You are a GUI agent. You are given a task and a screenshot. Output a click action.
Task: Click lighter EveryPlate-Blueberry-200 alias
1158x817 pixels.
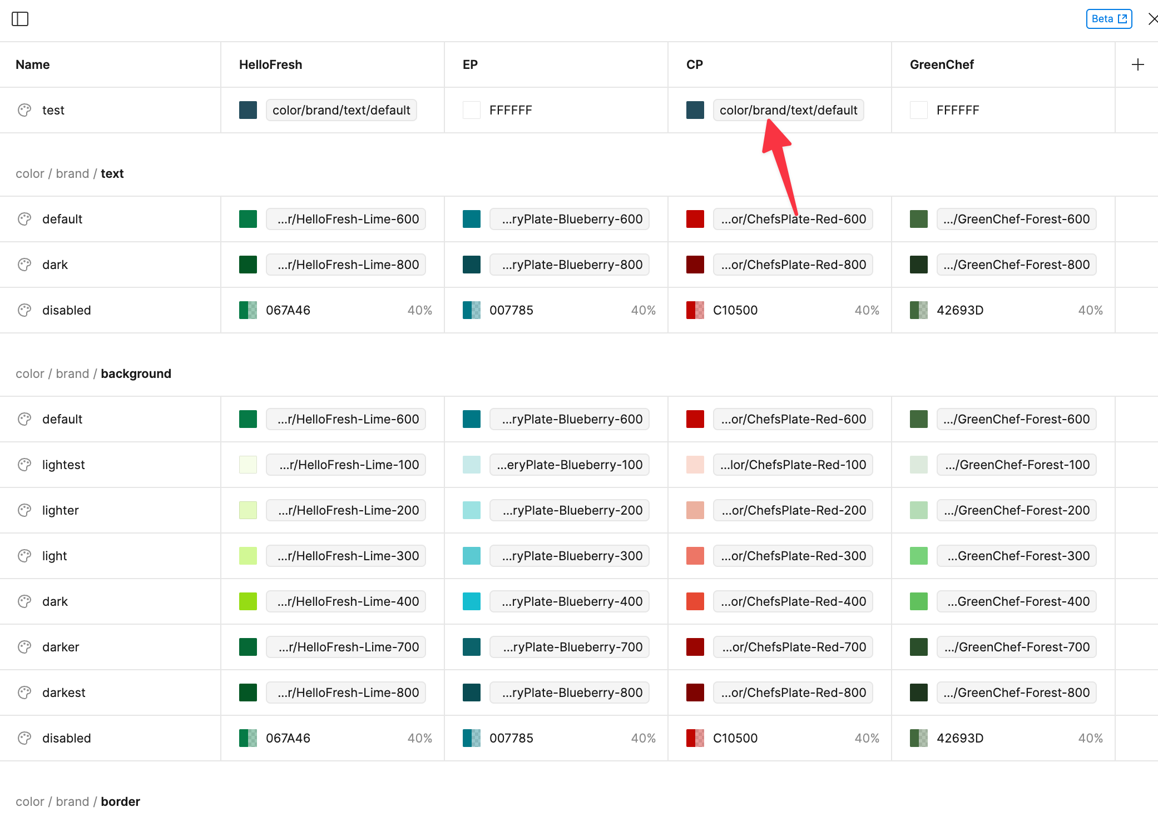click(x=570, y=510)
